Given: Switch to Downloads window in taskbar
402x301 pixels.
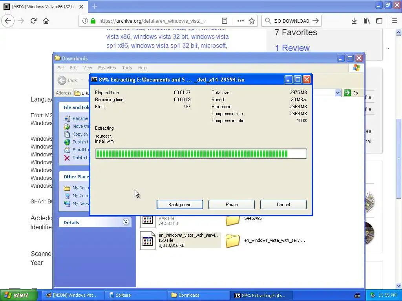Looking at the screenshot, I should tap(198, 295).
